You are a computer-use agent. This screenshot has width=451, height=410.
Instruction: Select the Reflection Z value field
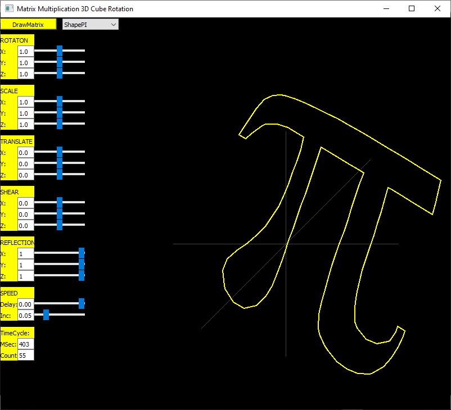coord(26,276)
